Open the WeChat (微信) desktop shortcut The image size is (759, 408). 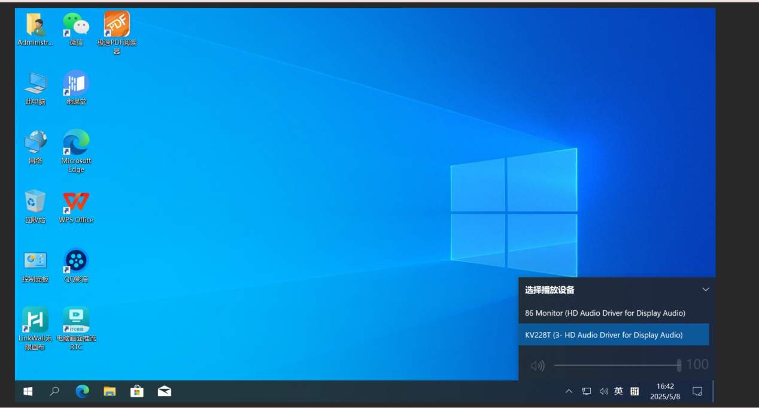tap(76, 25)
